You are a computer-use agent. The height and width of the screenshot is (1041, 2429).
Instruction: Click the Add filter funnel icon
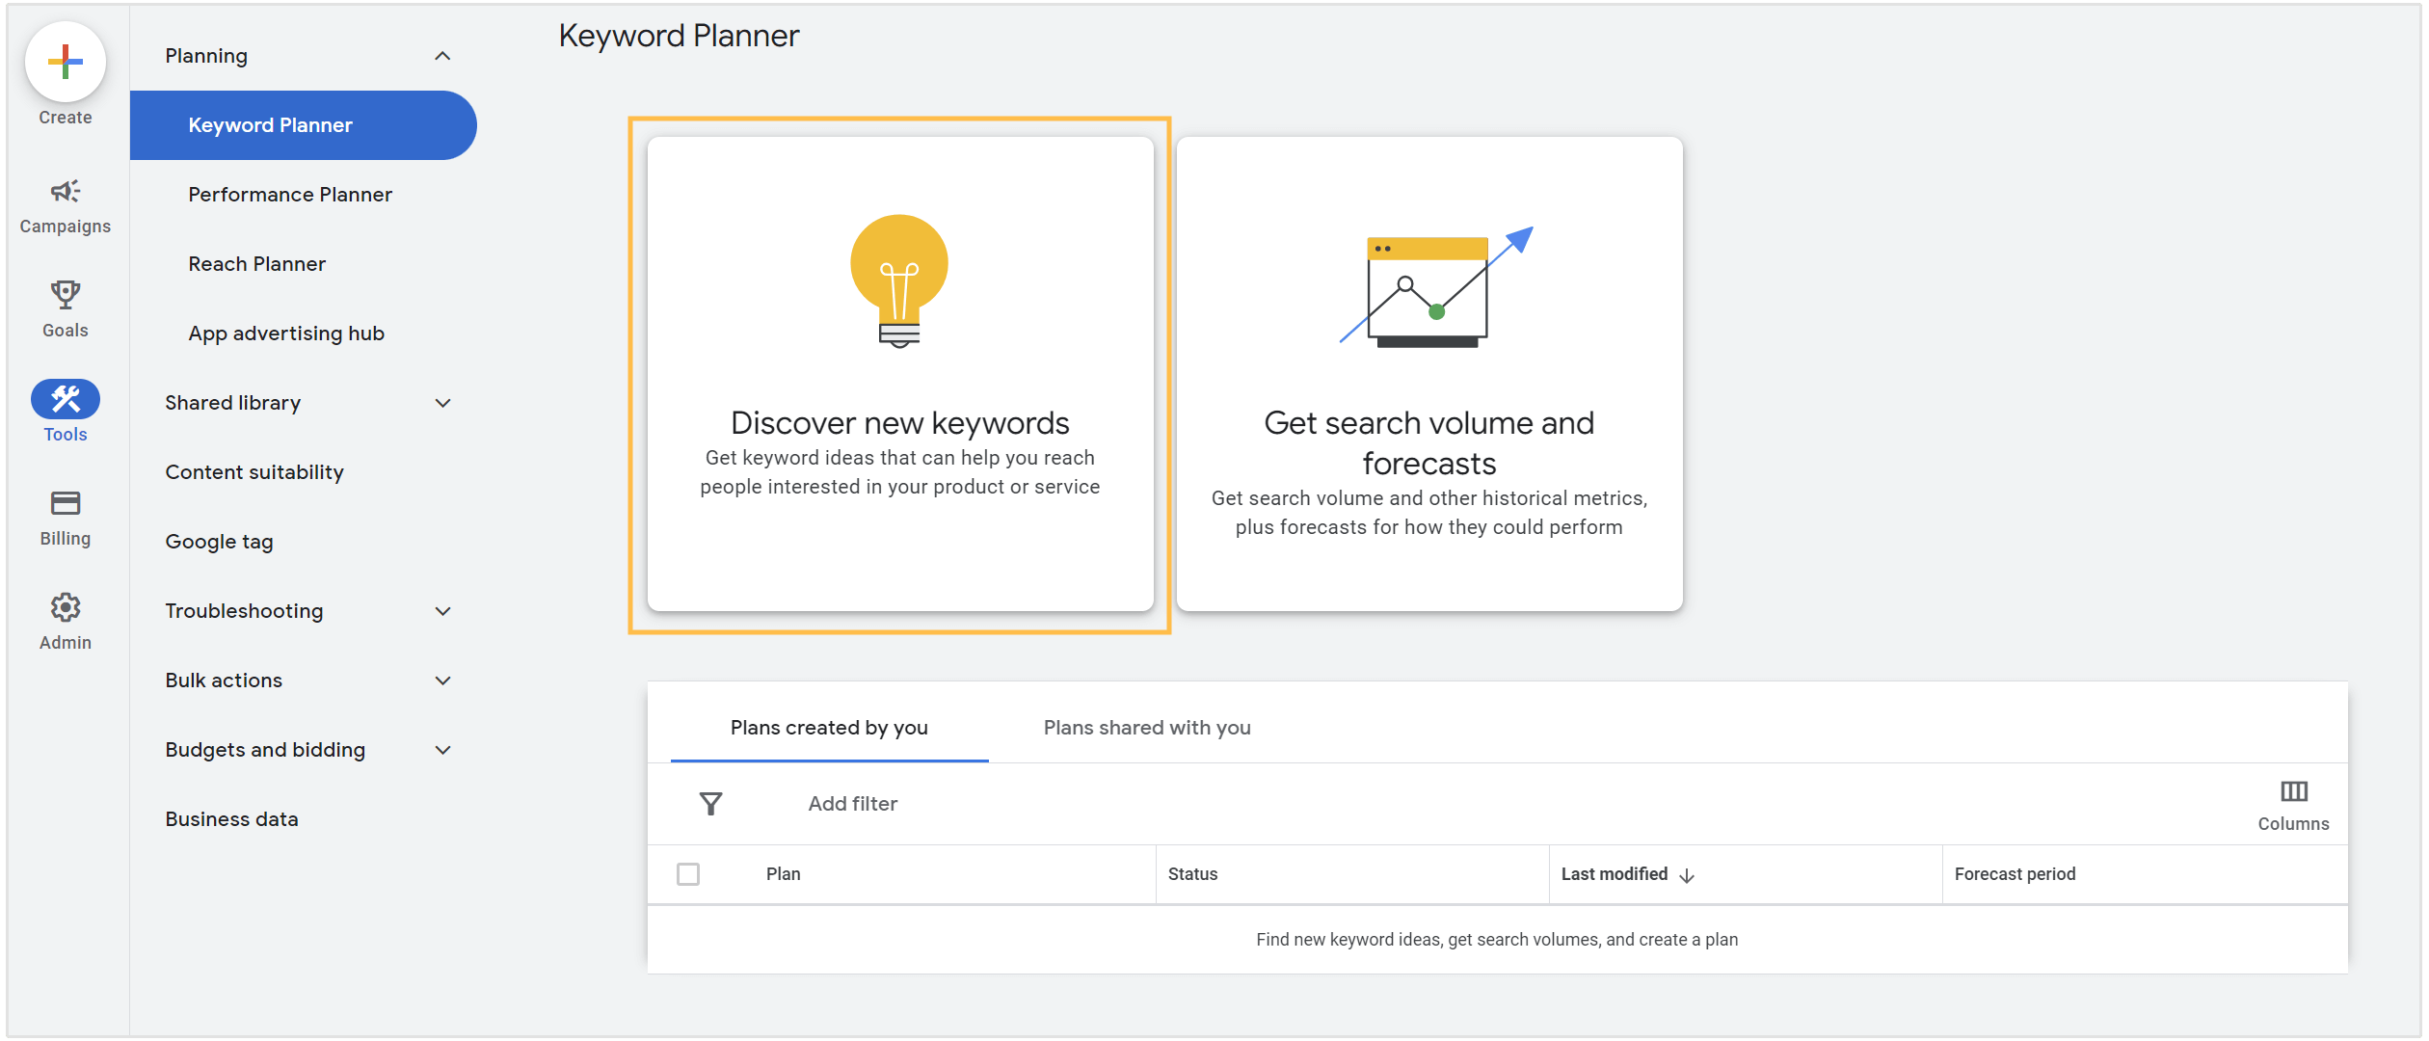tap(711, 802)
